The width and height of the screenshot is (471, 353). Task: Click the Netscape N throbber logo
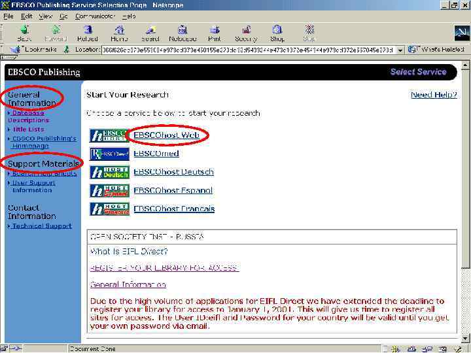[x=462, y=33]
